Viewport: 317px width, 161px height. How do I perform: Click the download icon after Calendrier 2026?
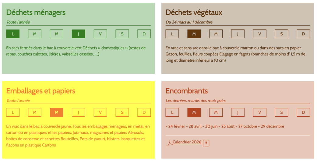pos(206,143)
